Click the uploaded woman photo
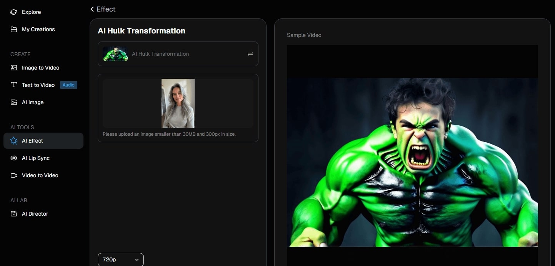This screenshot has height=266, width=555. pos(178,103)
